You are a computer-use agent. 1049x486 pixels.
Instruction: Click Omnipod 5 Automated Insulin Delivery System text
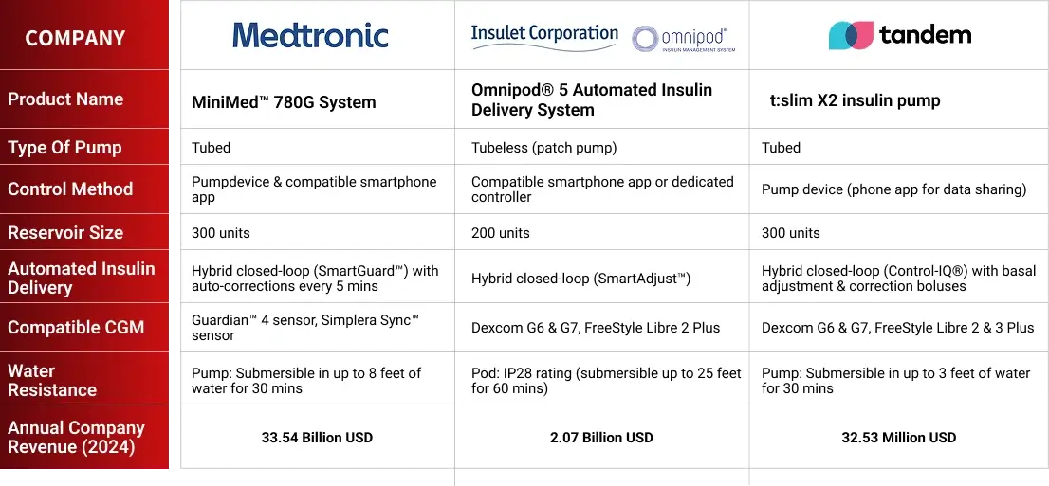[592, 99]
